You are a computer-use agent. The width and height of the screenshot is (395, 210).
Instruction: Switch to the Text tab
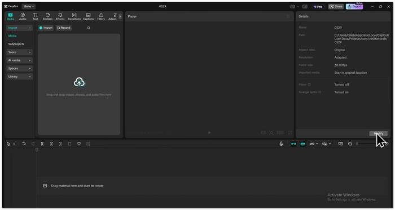coord(35,16)
